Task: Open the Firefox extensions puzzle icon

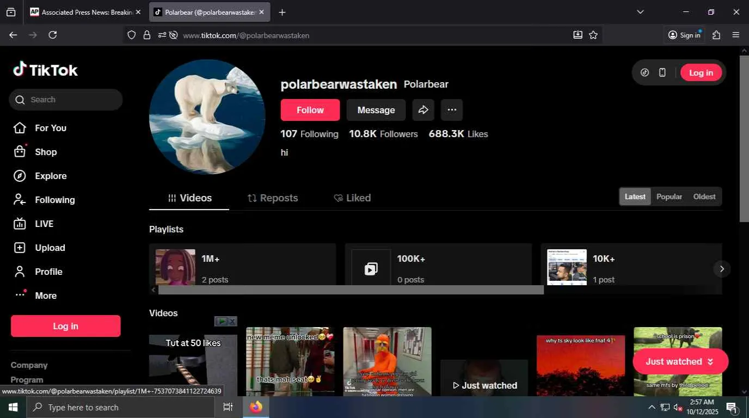Action: (716, 35)
